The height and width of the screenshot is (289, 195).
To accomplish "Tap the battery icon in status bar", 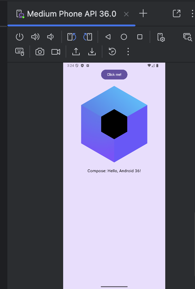I will (157, 65).
